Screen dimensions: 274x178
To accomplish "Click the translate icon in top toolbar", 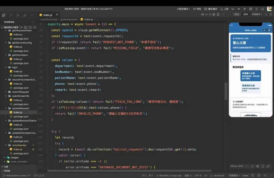I will 239,9.
